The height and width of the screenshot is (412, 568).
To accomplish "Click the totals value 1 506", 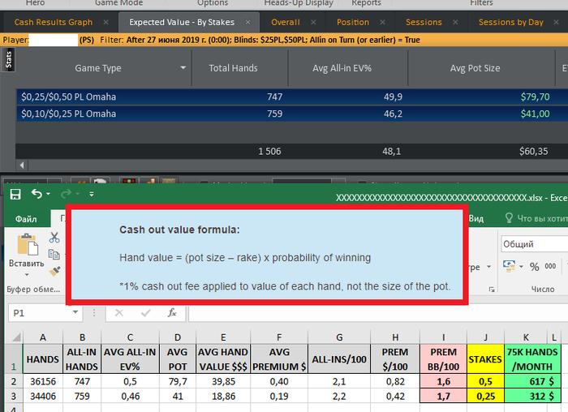I will 269,152.
